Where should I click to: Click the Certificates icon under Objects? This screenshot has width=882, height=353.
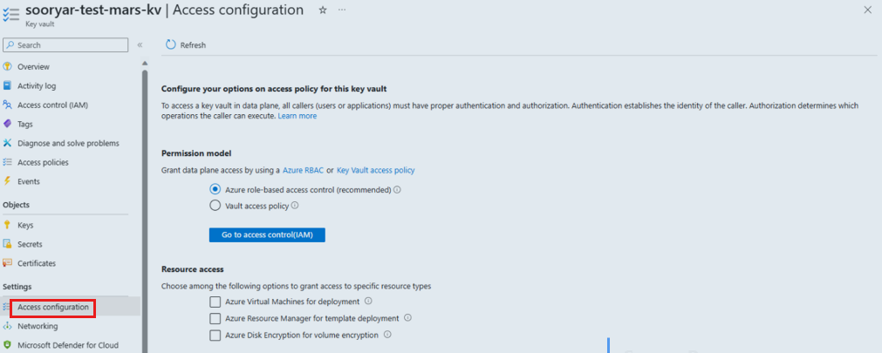coord(7,262)
